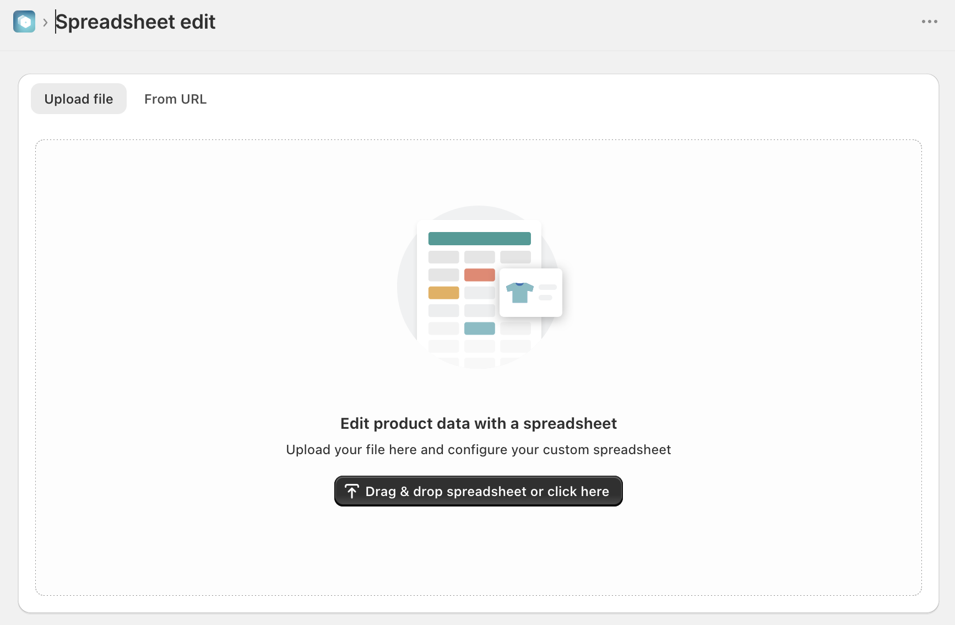Click the spreadsheet illustration thumbnail
The height and width of the screenshot is (625, 955).
click(x=479, y=287)
